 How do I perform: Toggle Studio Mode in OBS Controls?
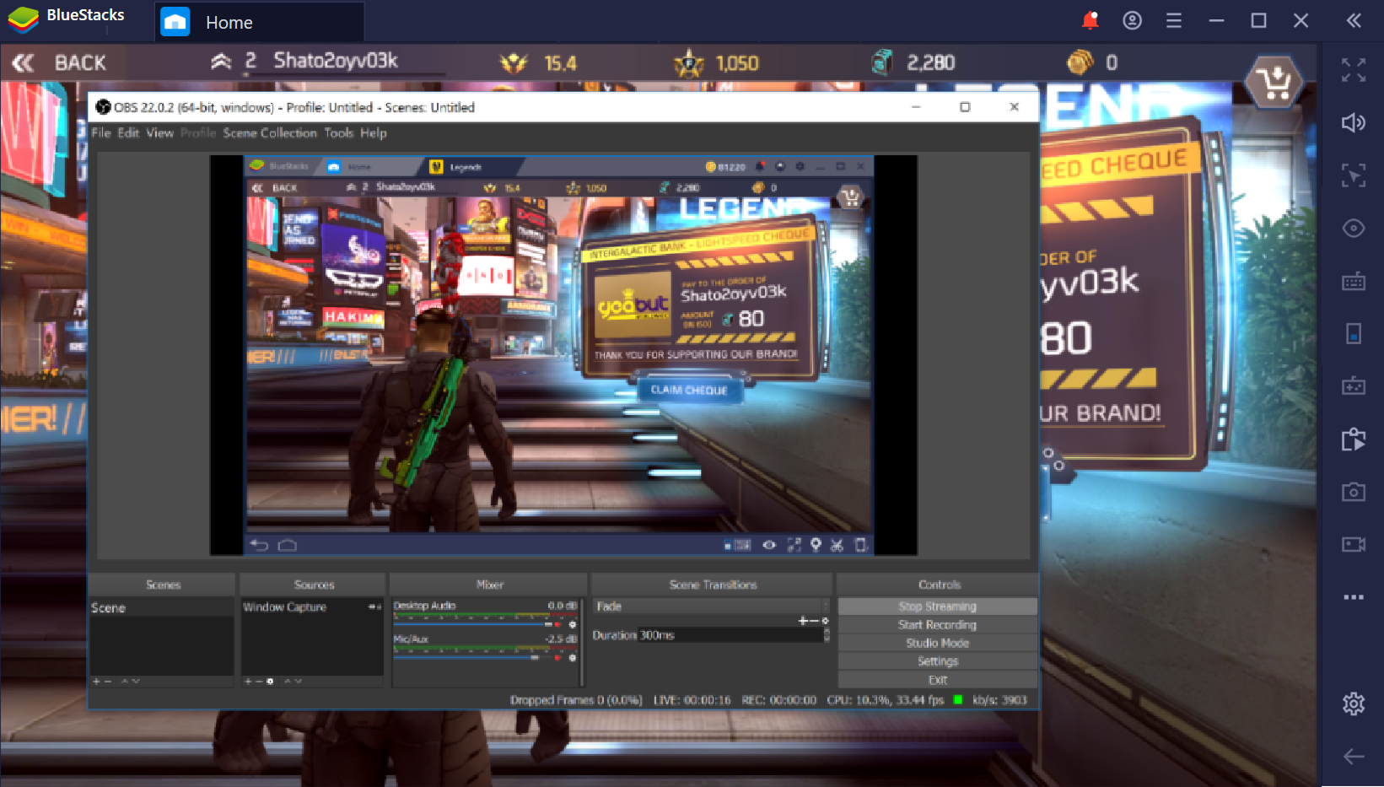pyautogui.click(x=937, y=643)
